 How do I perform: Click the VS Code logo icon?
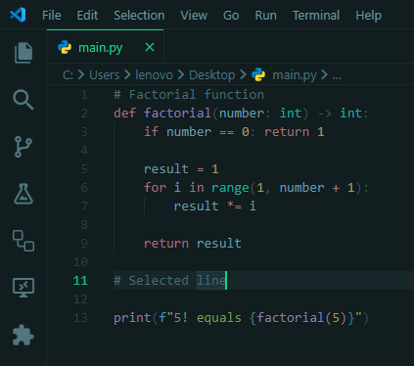click(x=18, y=15)
